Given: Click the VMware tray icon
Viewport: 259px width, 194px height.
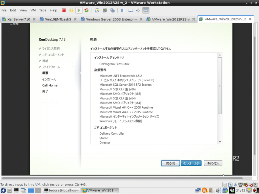Looking at the screenshot, I should [225, 190].
